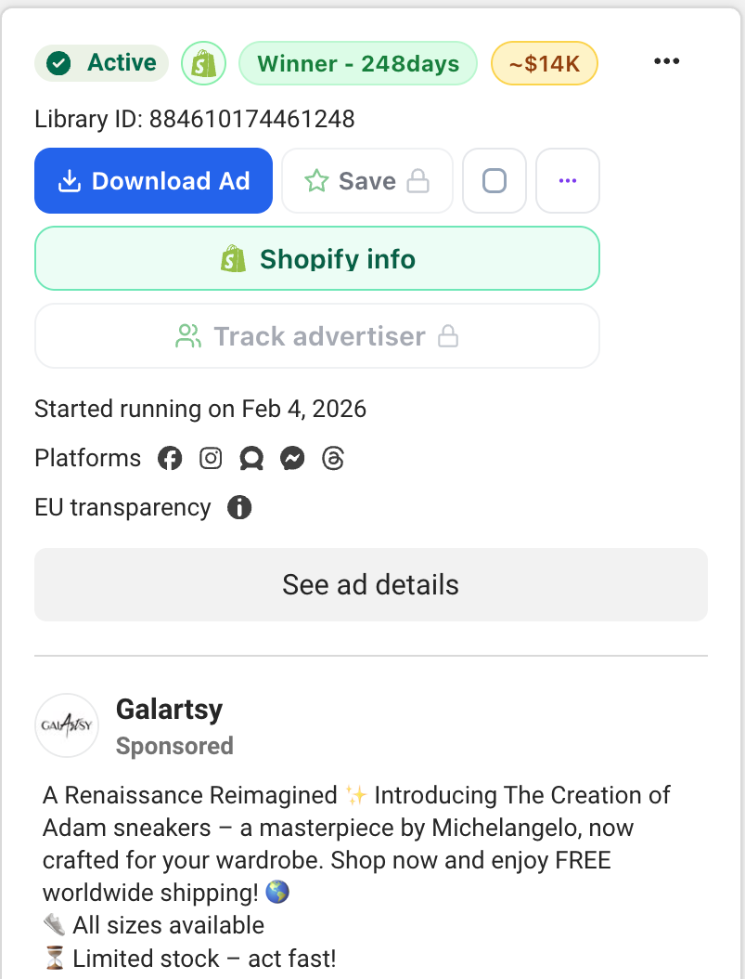
Task: Click the download arrow icon
Action: click(70, 181)
